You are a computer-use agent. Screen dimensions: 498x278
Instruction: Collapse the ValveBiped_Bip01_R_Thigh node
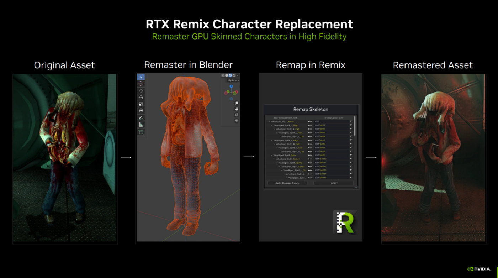click(x=272, y=140)
